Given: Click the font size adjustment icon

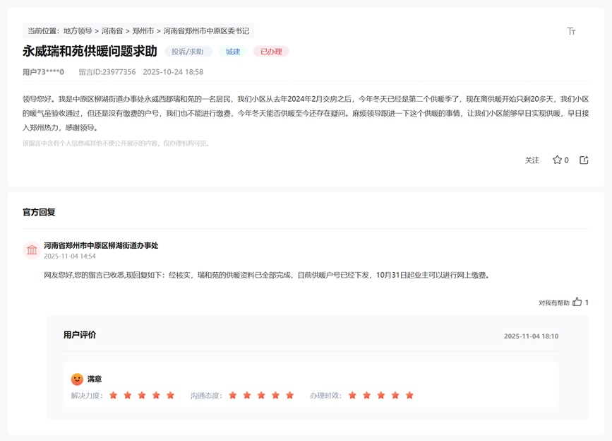Looking at the screenshot, I should click(571, 31).
